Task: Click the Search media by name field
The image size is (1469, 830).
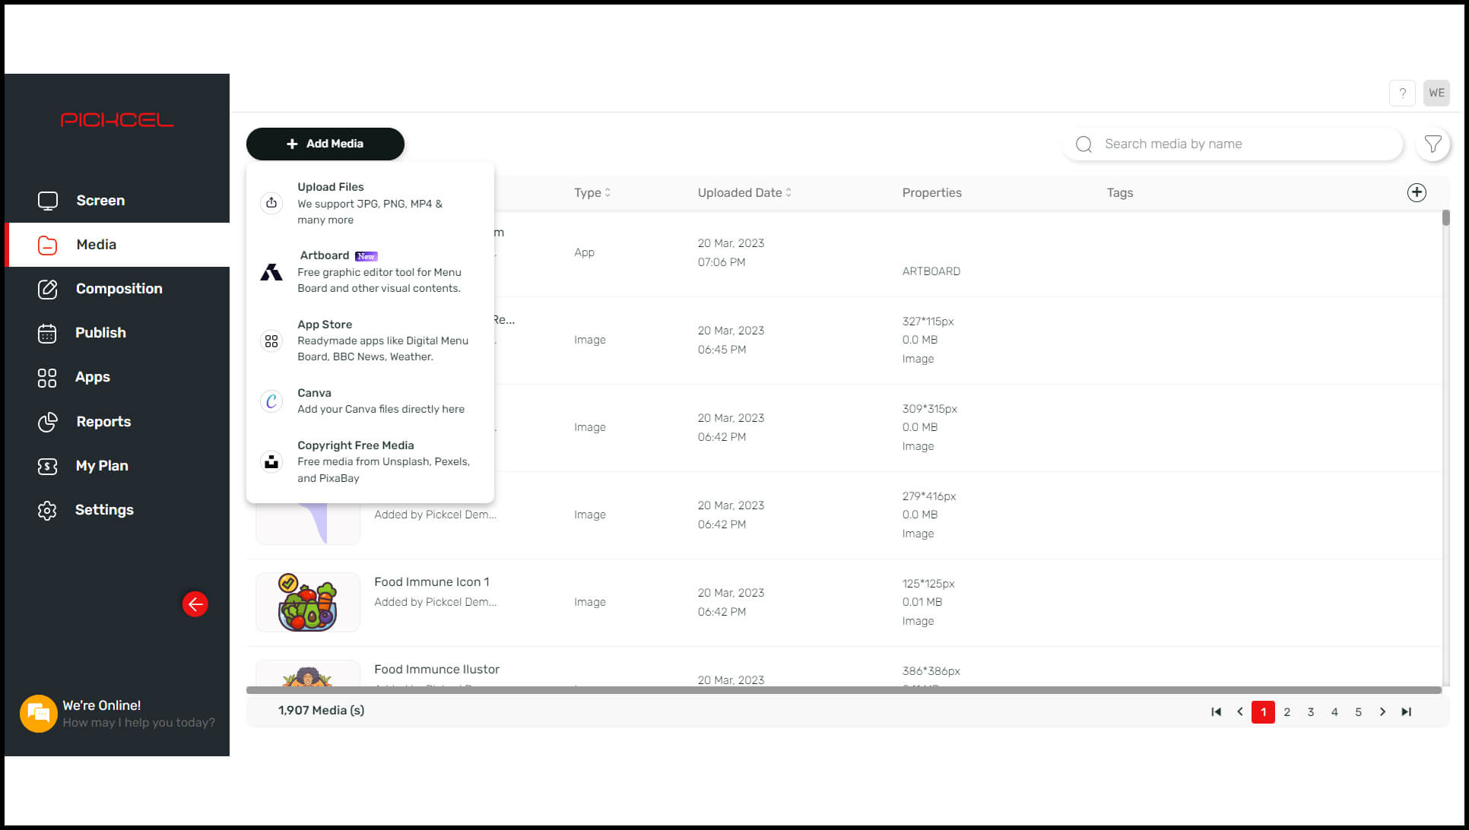Action: point(1234,143)
